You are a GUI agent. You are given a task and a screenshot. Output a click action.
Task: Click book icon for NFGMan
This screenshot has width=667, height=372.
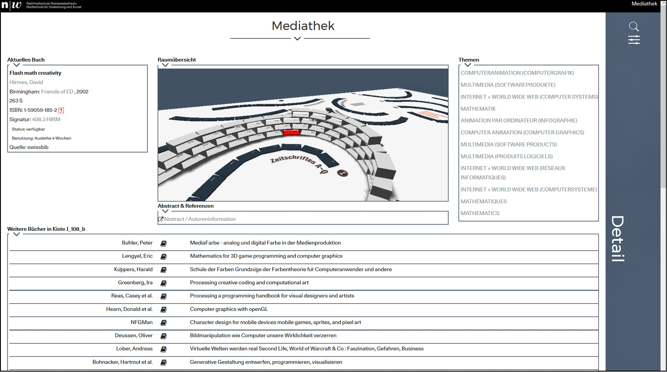164,323
